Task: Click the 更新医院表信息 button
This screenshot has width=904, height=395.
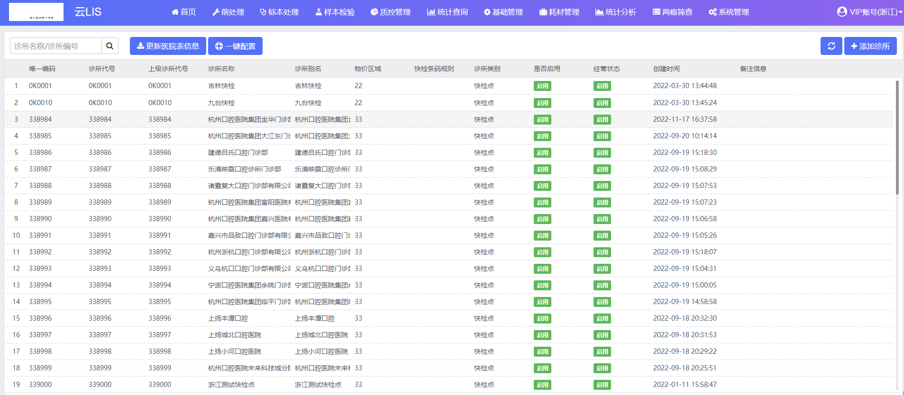Action: [x=168, y=46]
